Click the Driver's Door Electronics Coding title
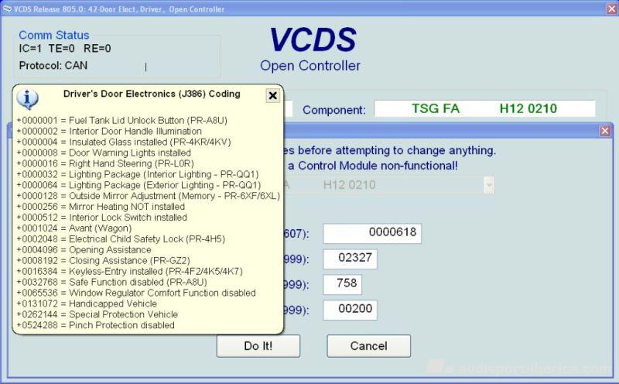619x384 pixels. 152,94
